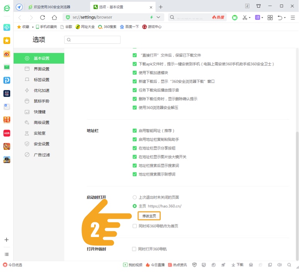Expand the translate tool dropdown arrow
The height and width of the screenshot is (276, 299).
[x=262, y=18]
